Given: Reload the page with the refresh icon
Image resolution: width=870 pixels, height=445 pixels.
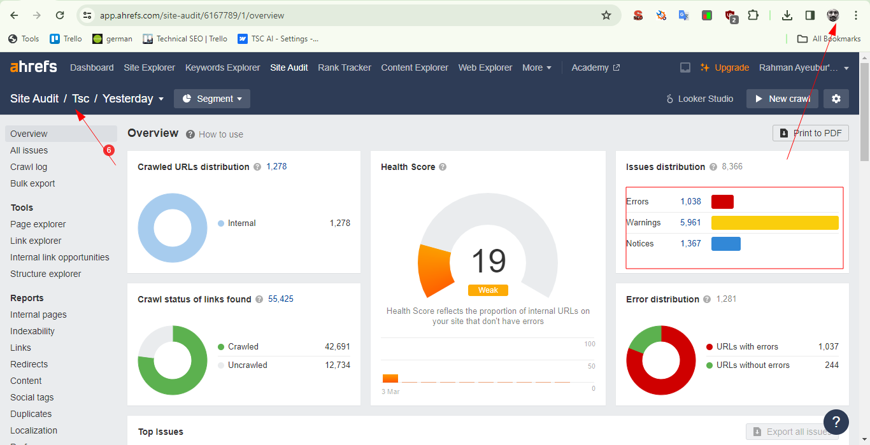Looking at the screenshot, I should click(x=60, y=15).
